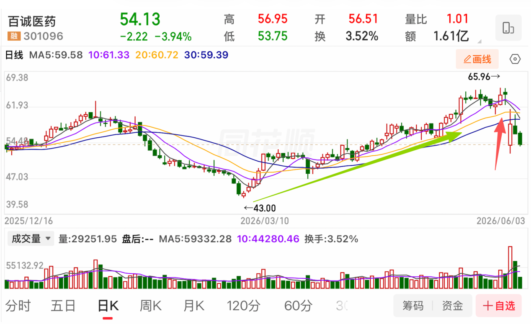Select the 日K tab
This screenshot has width=531, height=324.
[108, 306]
